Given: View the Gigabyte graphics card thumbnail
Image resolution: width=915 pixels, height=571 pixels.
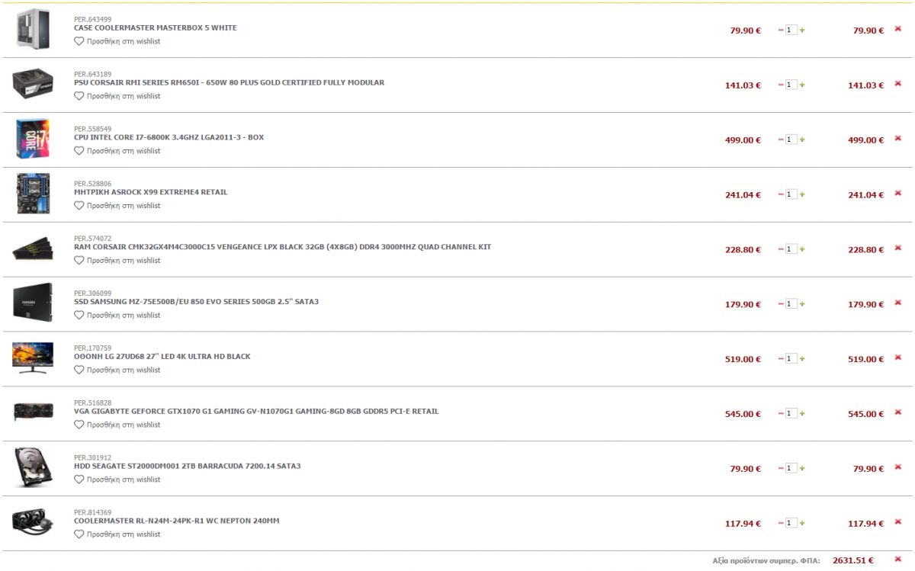Looking at the screenshot, I should pyautogui.click(x=33, y=412).
